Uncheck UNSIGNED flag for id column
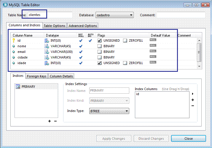Screen dimensions: 212x148 coord(100,40)
